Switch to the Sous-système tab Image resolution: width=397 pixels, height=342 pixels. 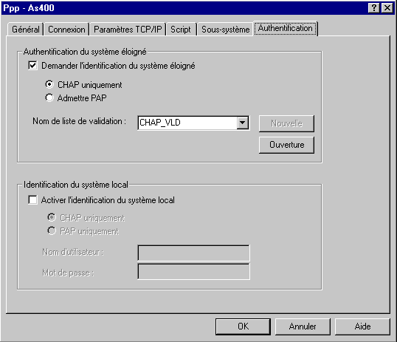(x=225, y=30)
